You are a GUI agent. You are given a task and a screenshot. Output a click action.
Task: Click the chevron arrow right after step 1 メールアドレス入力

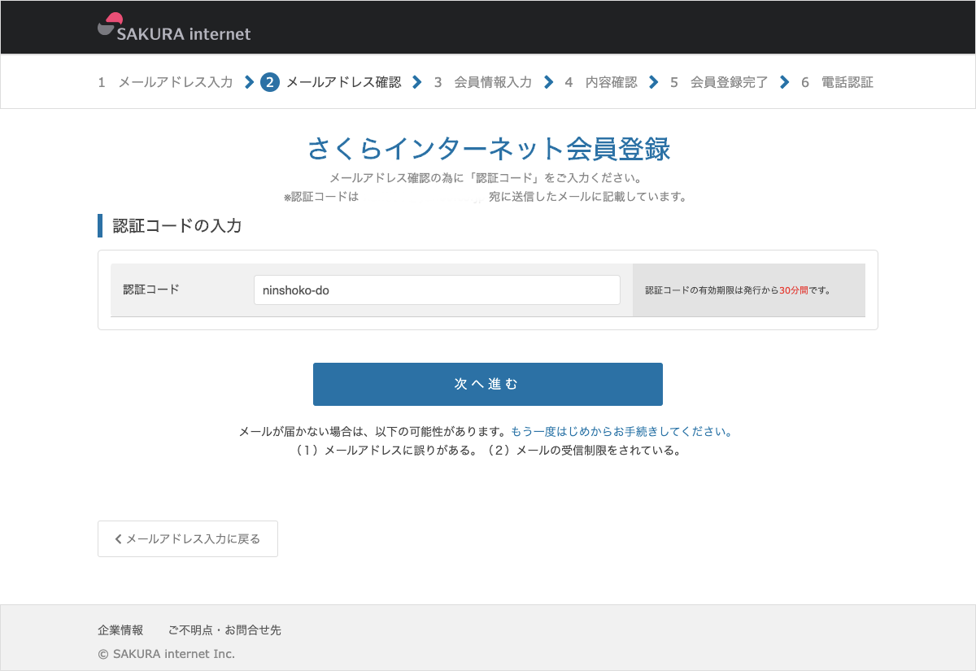[x=249, y=82]
